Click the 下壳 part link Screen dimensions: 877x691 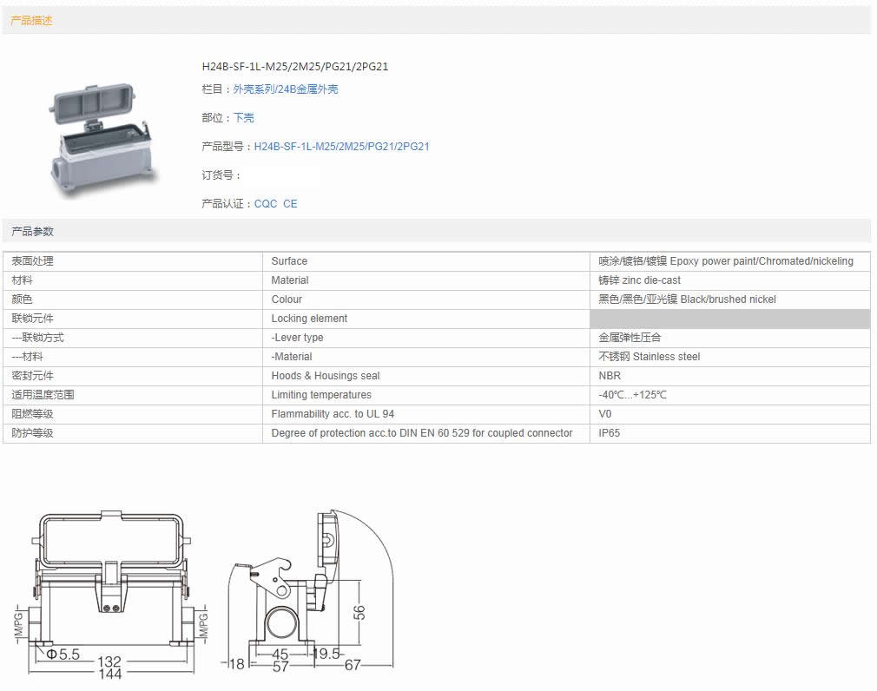(x=243, y=118)
